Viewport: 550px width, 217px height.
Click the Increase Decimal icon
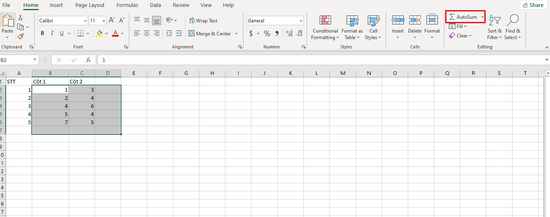(x=289, y=33)
